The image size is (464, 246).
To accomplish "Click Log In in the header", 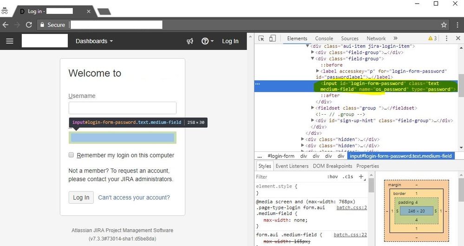I will tap(230, 41).
